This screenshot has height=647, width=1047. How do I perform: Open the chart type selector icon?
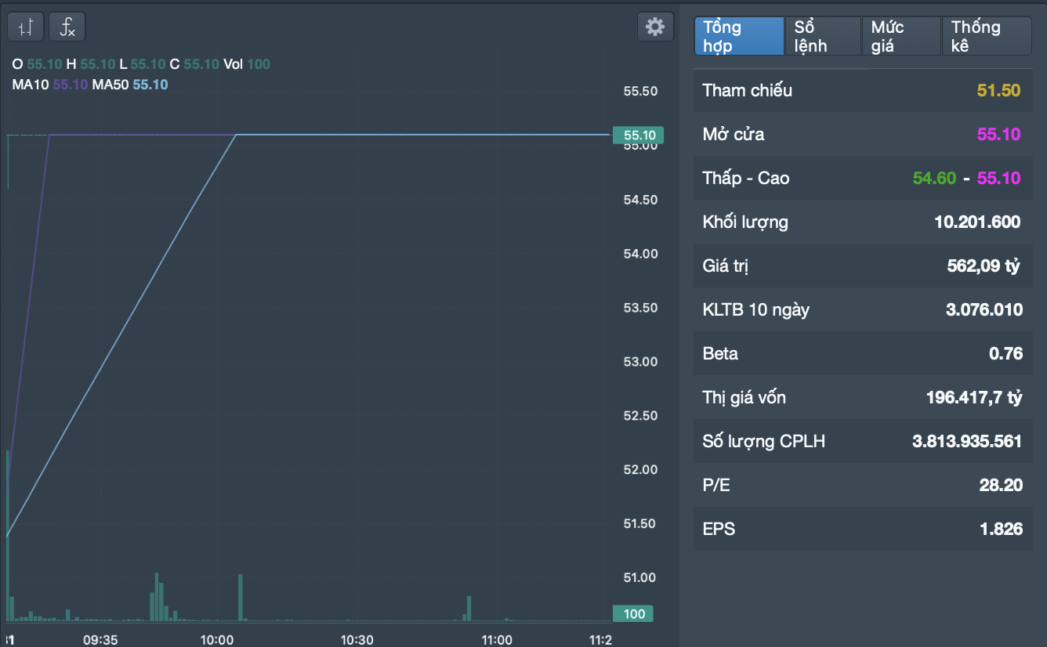[26, 27]
